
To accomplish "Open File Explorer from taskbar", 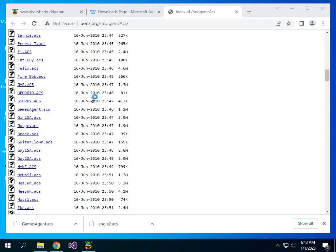I will tap(40, 245).
